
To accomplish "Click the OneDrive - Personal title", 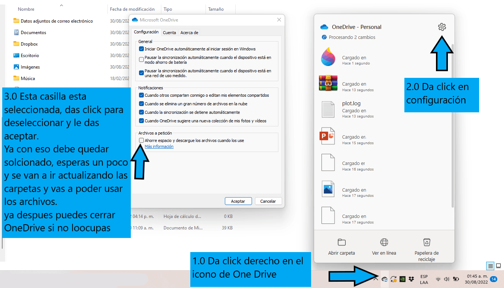I will 356,27.
